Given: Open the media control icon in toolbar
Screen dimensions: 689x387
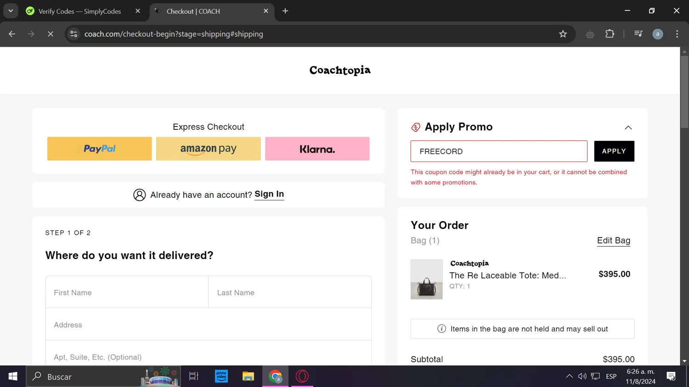Looking at the screenshot, I should (638, 34).
